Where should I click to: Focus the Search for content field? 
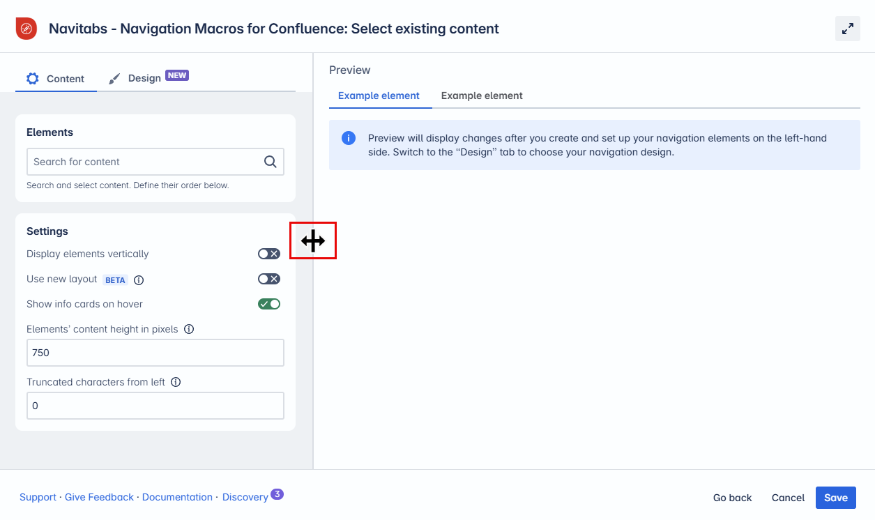(144, 162)
